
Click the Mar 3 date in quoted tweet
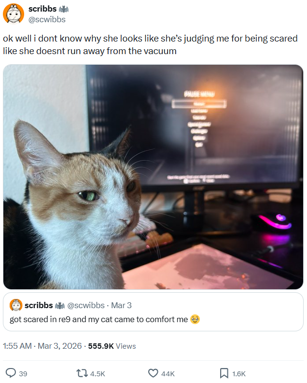121,305
